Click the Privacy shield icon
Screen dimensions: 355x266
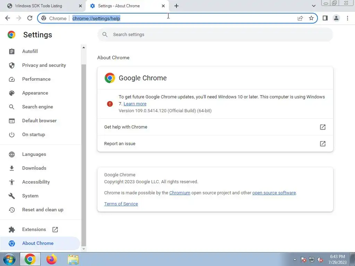point(11,65)
